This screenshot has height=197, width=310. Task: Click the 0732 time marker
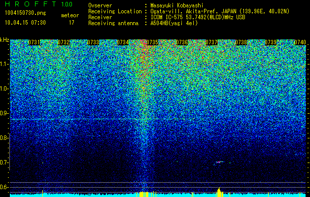click(64, 42)
